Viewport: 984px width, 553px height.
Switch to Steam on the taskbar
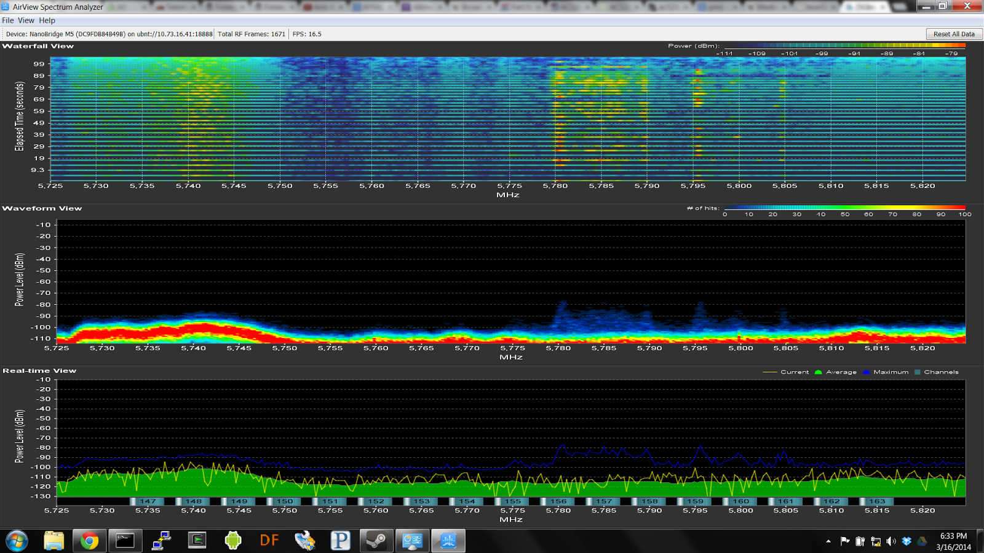[376, 541]
